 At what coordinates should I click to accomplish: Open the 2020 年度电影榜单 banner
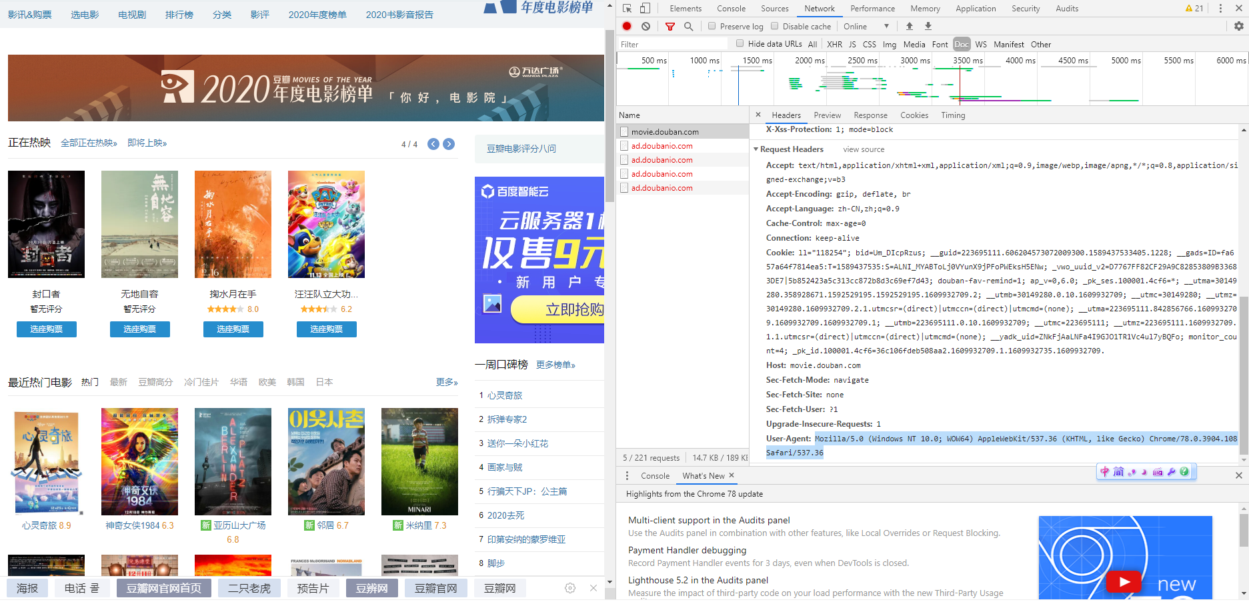[305, 88]
